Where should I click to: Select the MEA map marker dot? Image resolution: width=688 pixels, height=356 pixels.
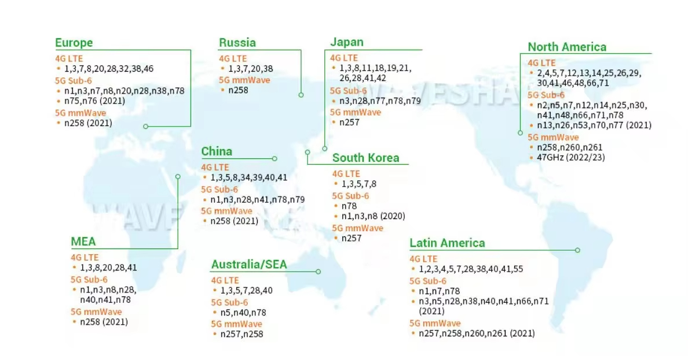pos(178,177)
